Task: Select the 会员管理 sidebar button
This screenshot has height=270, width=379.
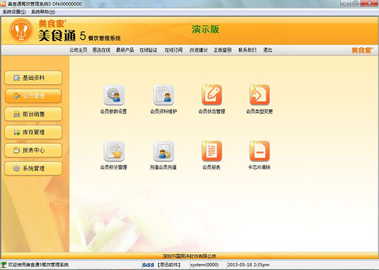Action: (x=33, y=96)
